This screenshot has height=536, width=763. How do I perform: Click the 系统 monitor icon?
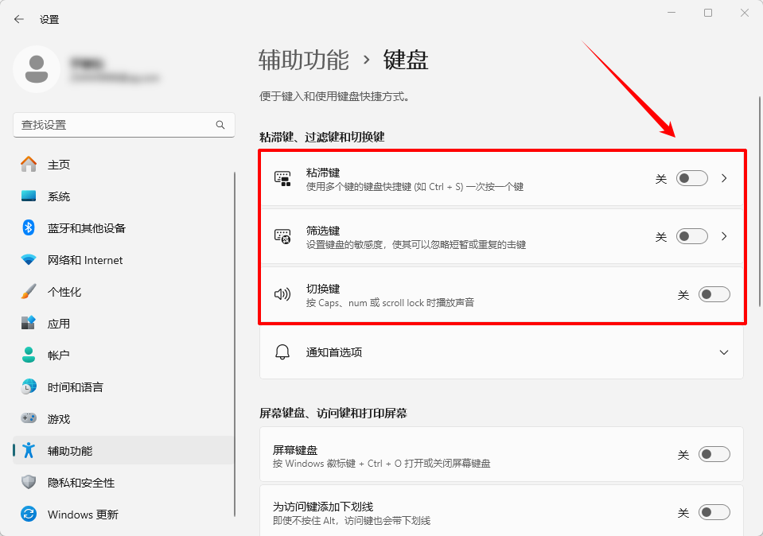point(29,196)
